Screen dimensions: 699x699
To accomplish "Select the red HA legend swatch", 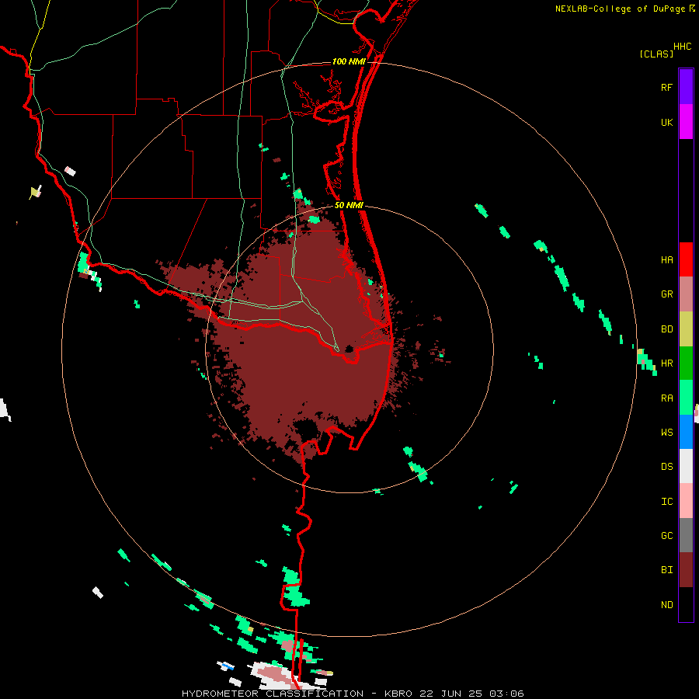I will tap(686, 259).
